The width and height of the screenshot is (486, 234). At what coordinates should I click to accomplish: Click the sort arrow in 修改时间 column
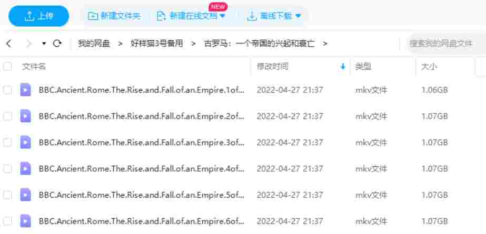tap(343, 67)
